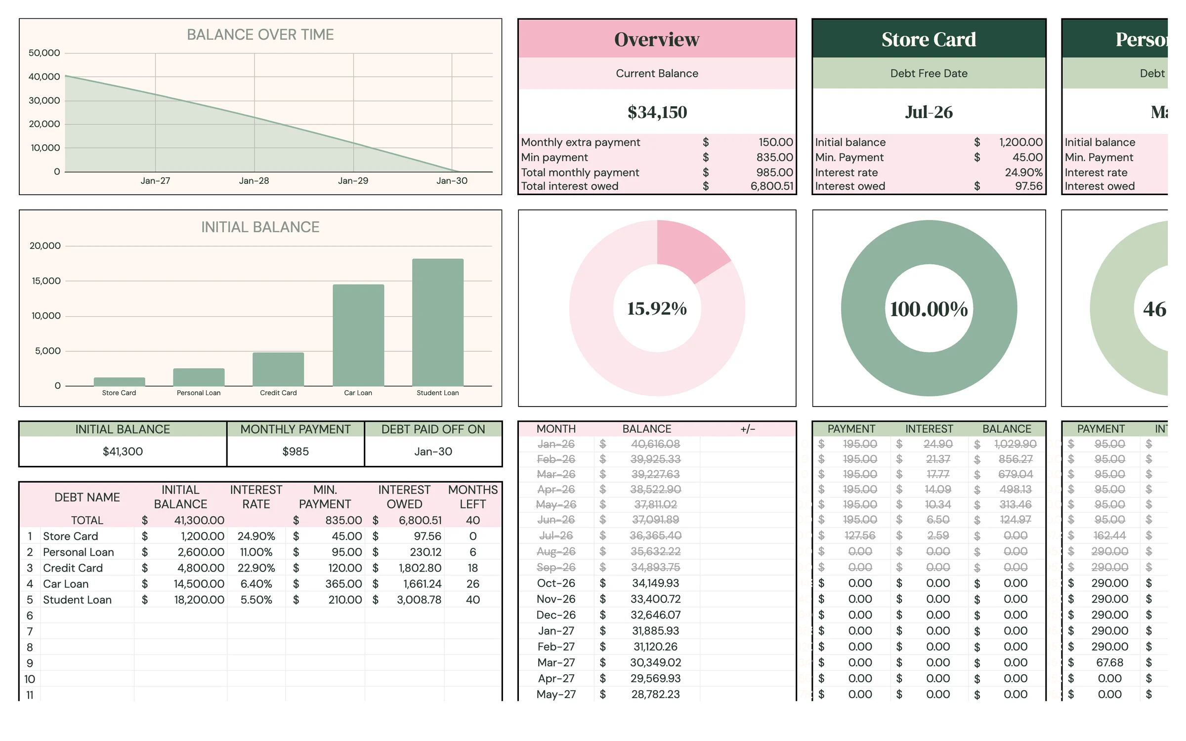Click the 15.92% donut chart center
This screenshot has width=1186, height=741.
pyautogui.click(x=657, y=309)
